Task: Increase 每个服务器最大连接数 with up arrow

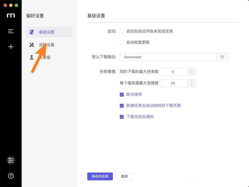Action: (x=192, y=81)
